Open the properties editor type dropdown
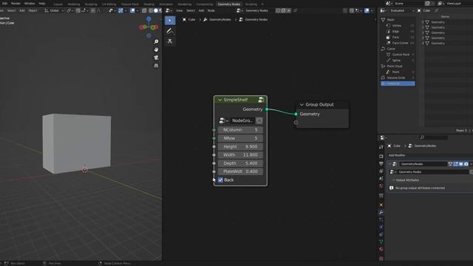473x266 pixels. point(384,137)
